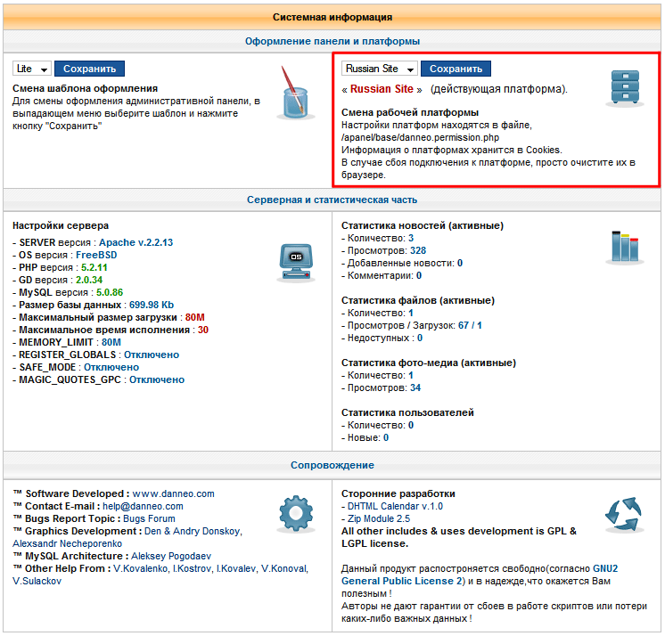Expand the Russian Site platform dropdown
The height and width of the screenshot is (636, 665).
tap(380, 69)
